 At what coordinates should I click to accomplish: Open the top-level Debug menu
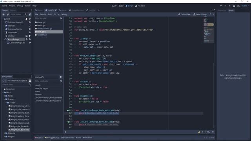(20, 6)
